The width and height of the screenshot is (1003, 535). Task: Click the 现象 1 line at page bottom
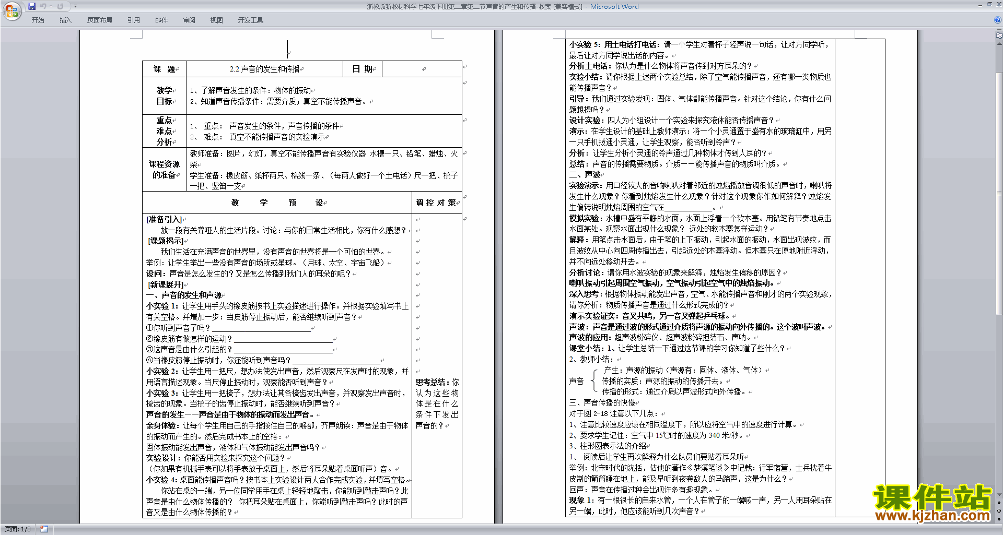pos(700,505)
